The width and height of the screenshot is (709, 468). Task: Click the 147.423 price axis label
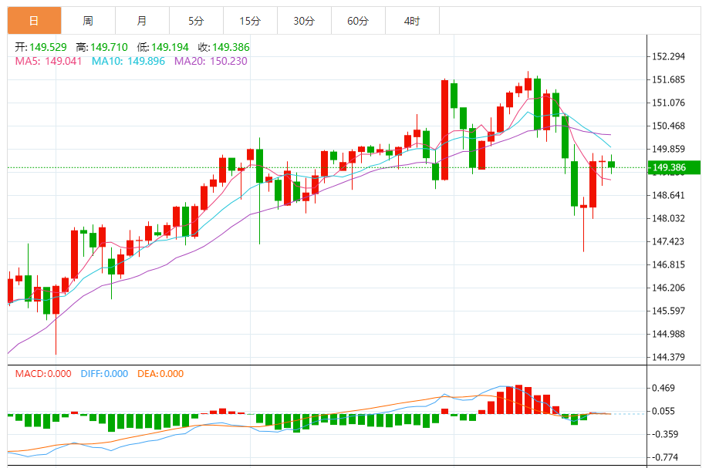tap(668, 241)
